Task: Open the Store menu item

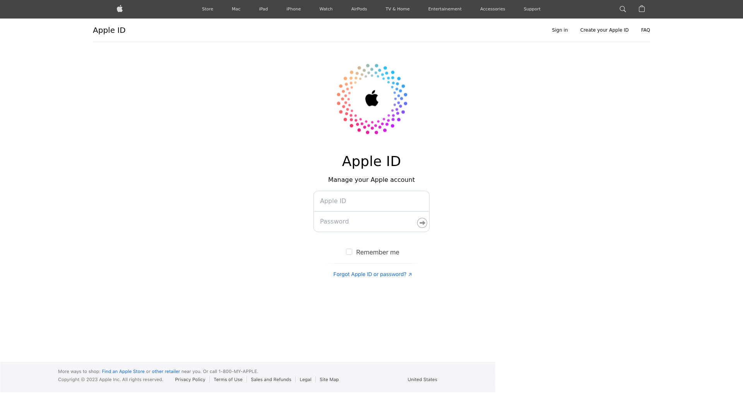Action: point(207,9)
